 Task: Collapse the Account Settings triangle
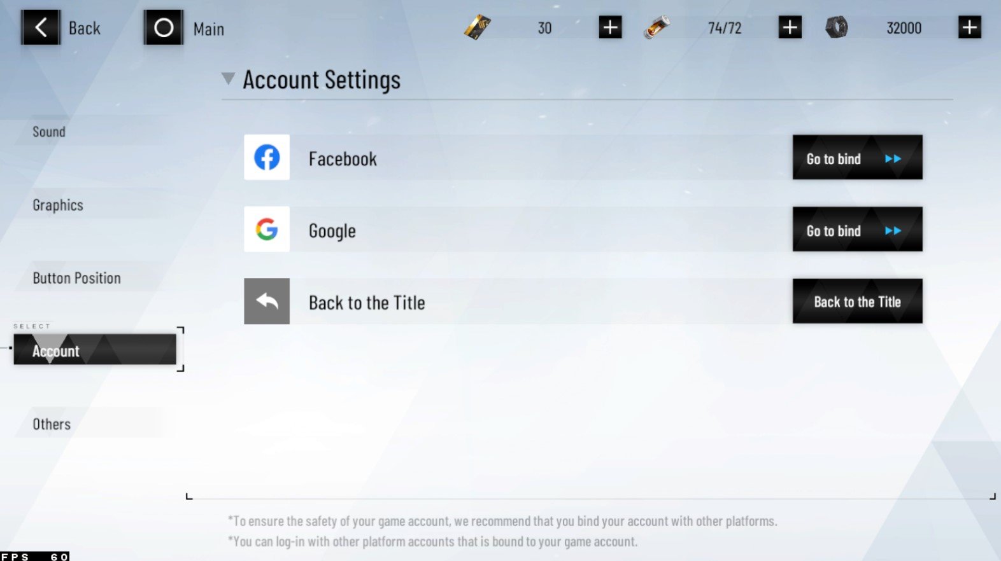pyautogui.click(x=228, y=79)
